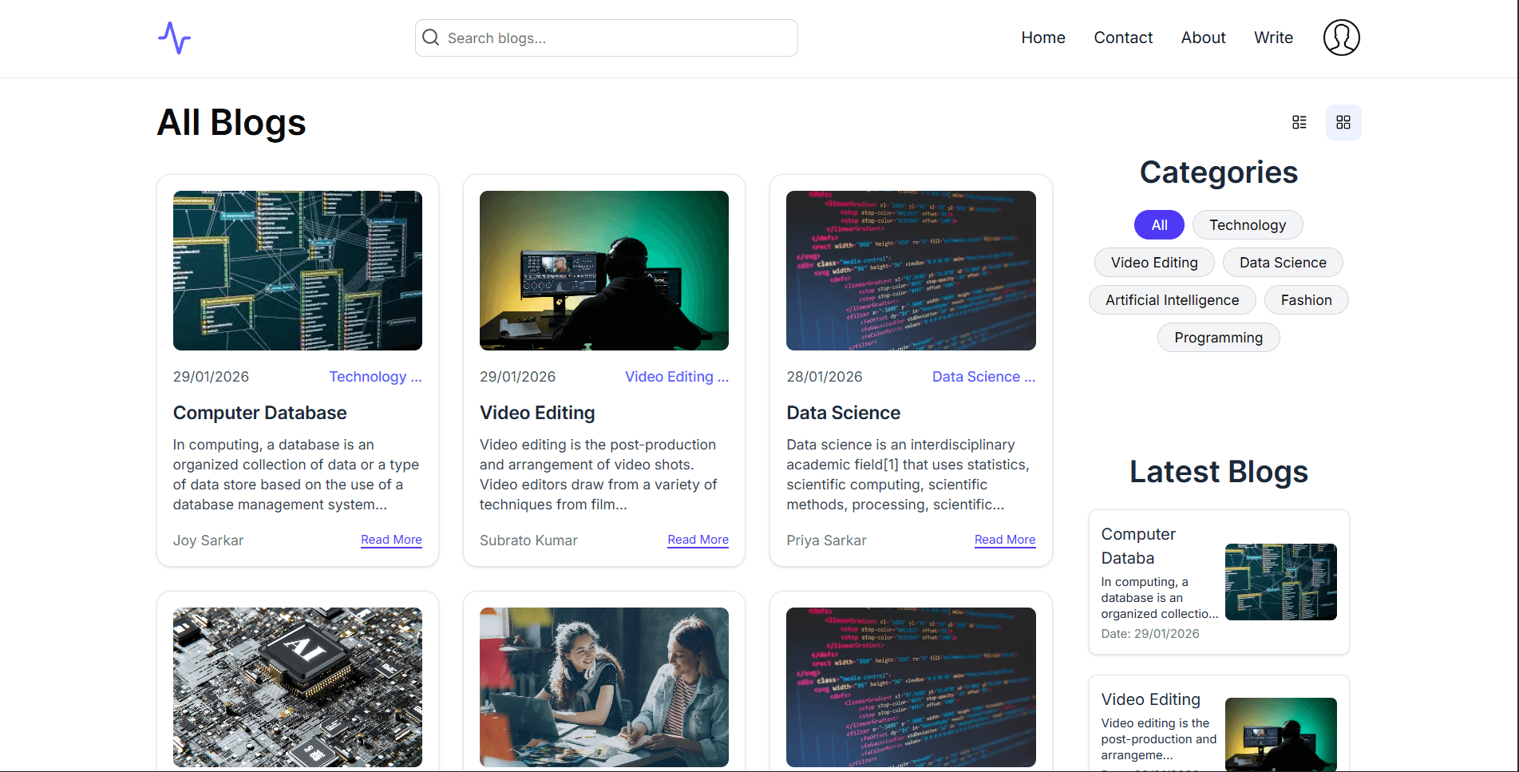The width and height of the screenshot is (1519, 772).
Task: Click Date: 29/01/2026 in latest blogs
Action: (1150, 634)
